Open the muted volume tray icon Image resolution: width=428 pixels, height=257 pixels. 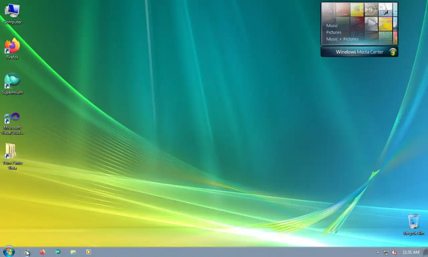394,252
